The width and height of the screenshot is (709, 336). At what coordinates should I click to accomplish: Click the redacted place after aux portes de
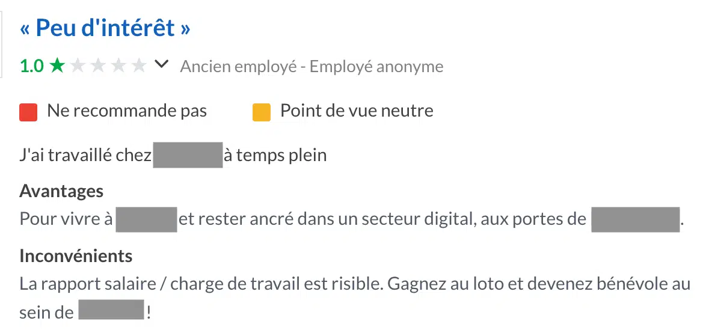click(x=635, y=219)
